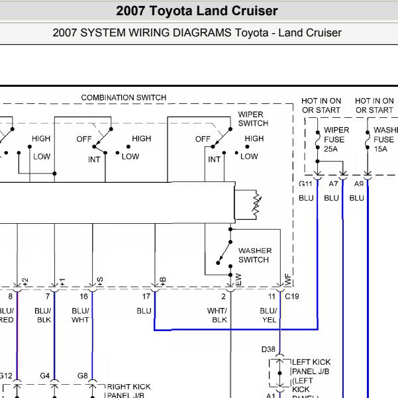
Task: Click the "INT" label under the wiper switch
Action: [214, 160]
